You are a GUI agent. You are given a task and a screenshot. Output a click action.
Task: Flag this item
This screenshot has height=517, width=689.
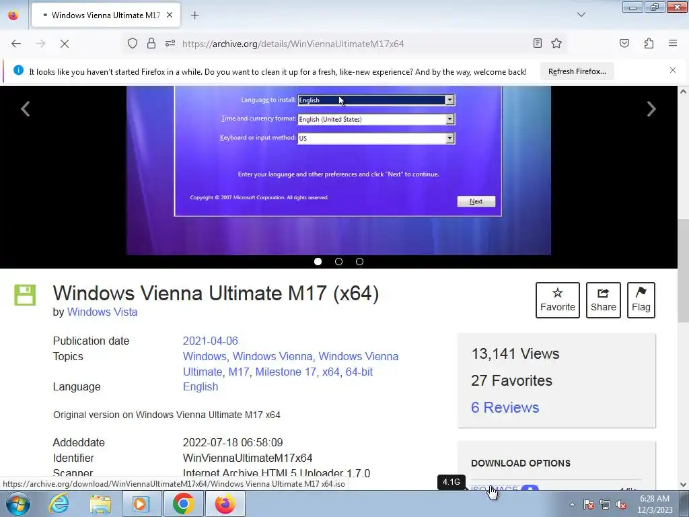[x=641, y=300]
